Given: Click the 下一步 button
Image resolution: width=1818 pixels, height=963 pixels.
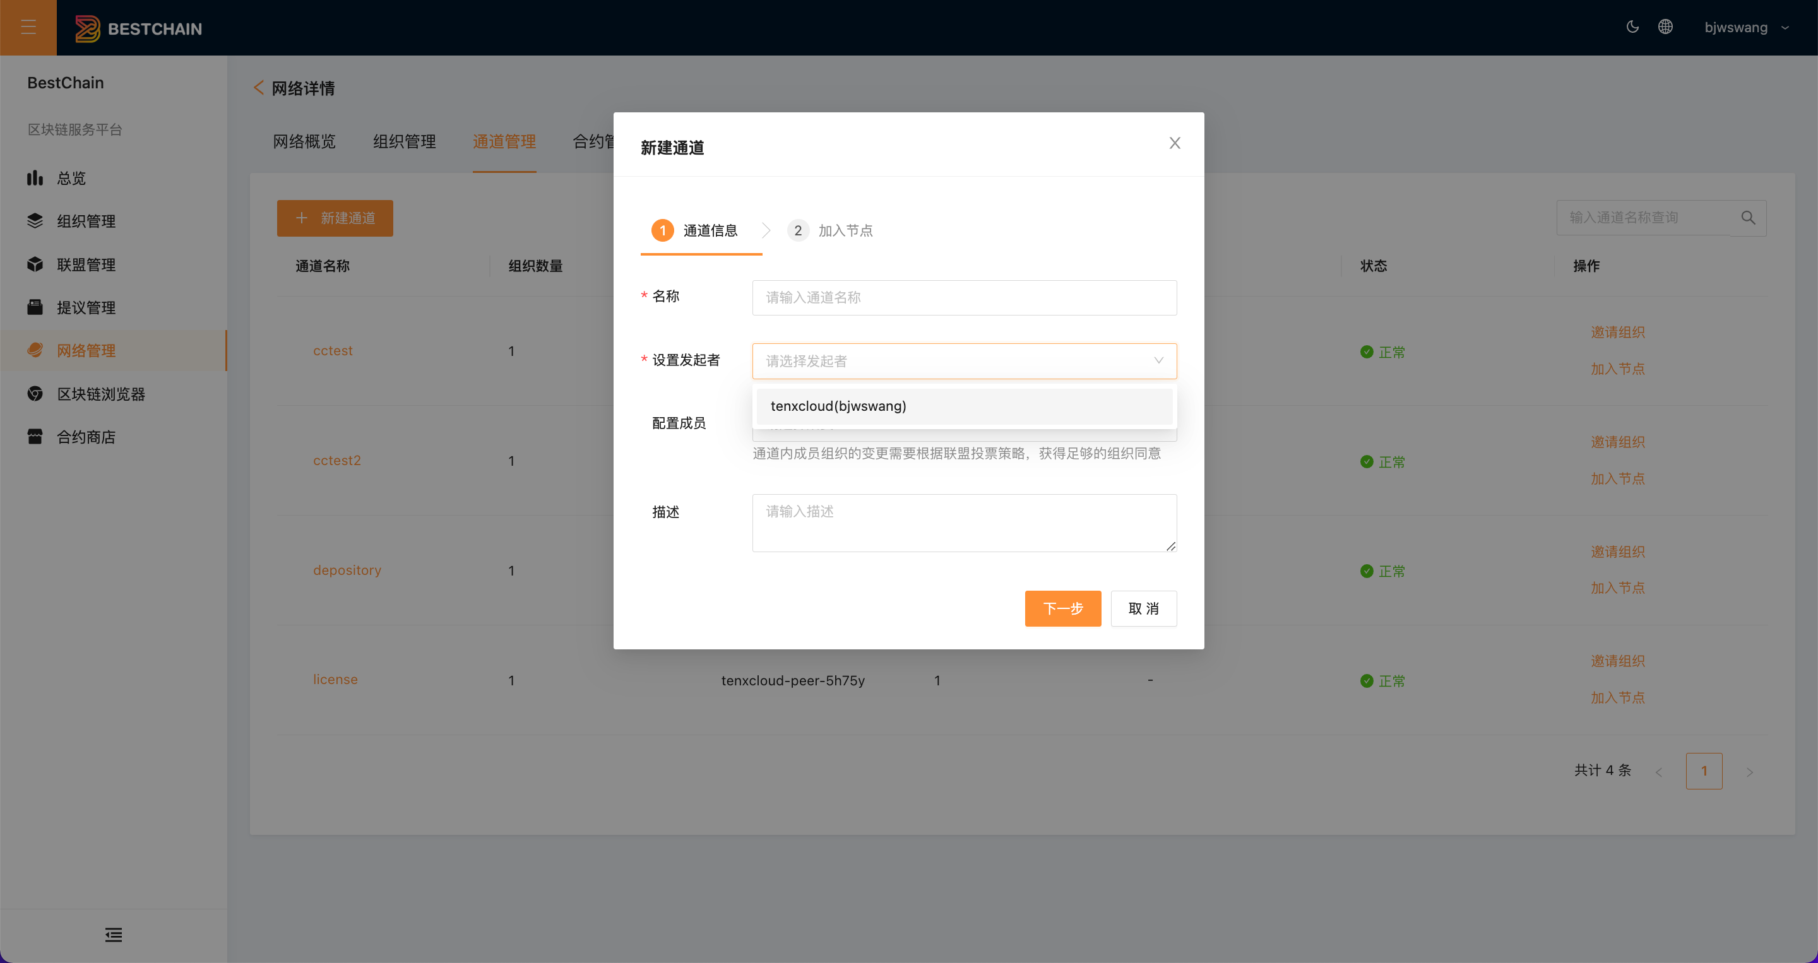Looking at the screenshot, I should (x=1063, y=608).
